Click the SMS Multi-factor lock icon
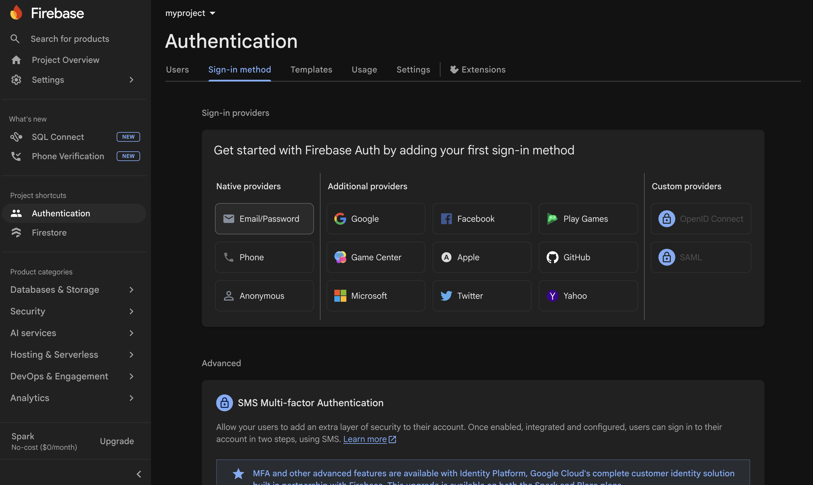The image size is (813, 485). tap(224, 403)
